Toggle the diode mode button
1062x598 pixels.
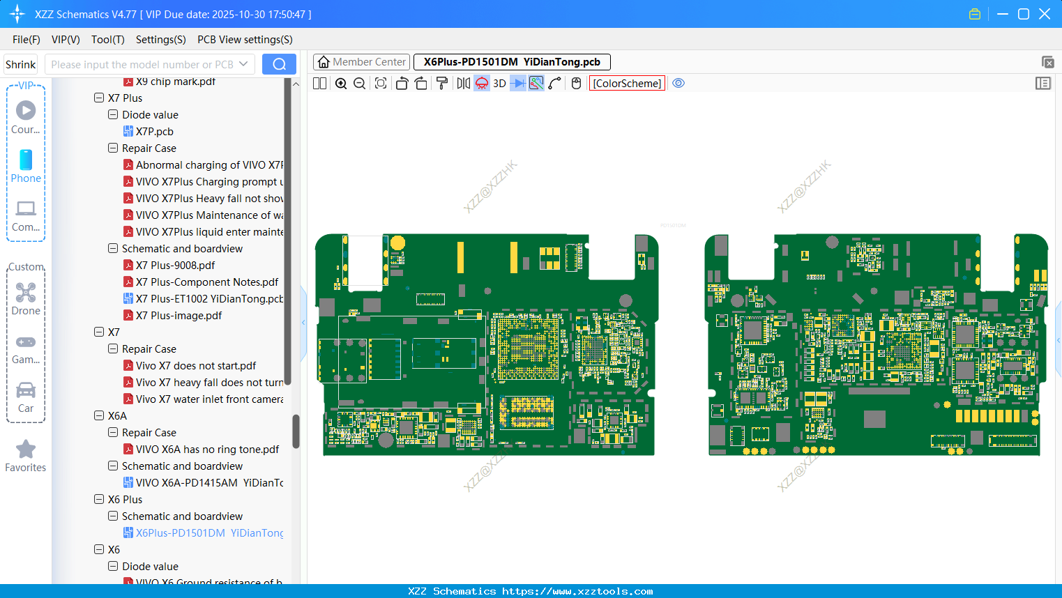tap(517, 84)
